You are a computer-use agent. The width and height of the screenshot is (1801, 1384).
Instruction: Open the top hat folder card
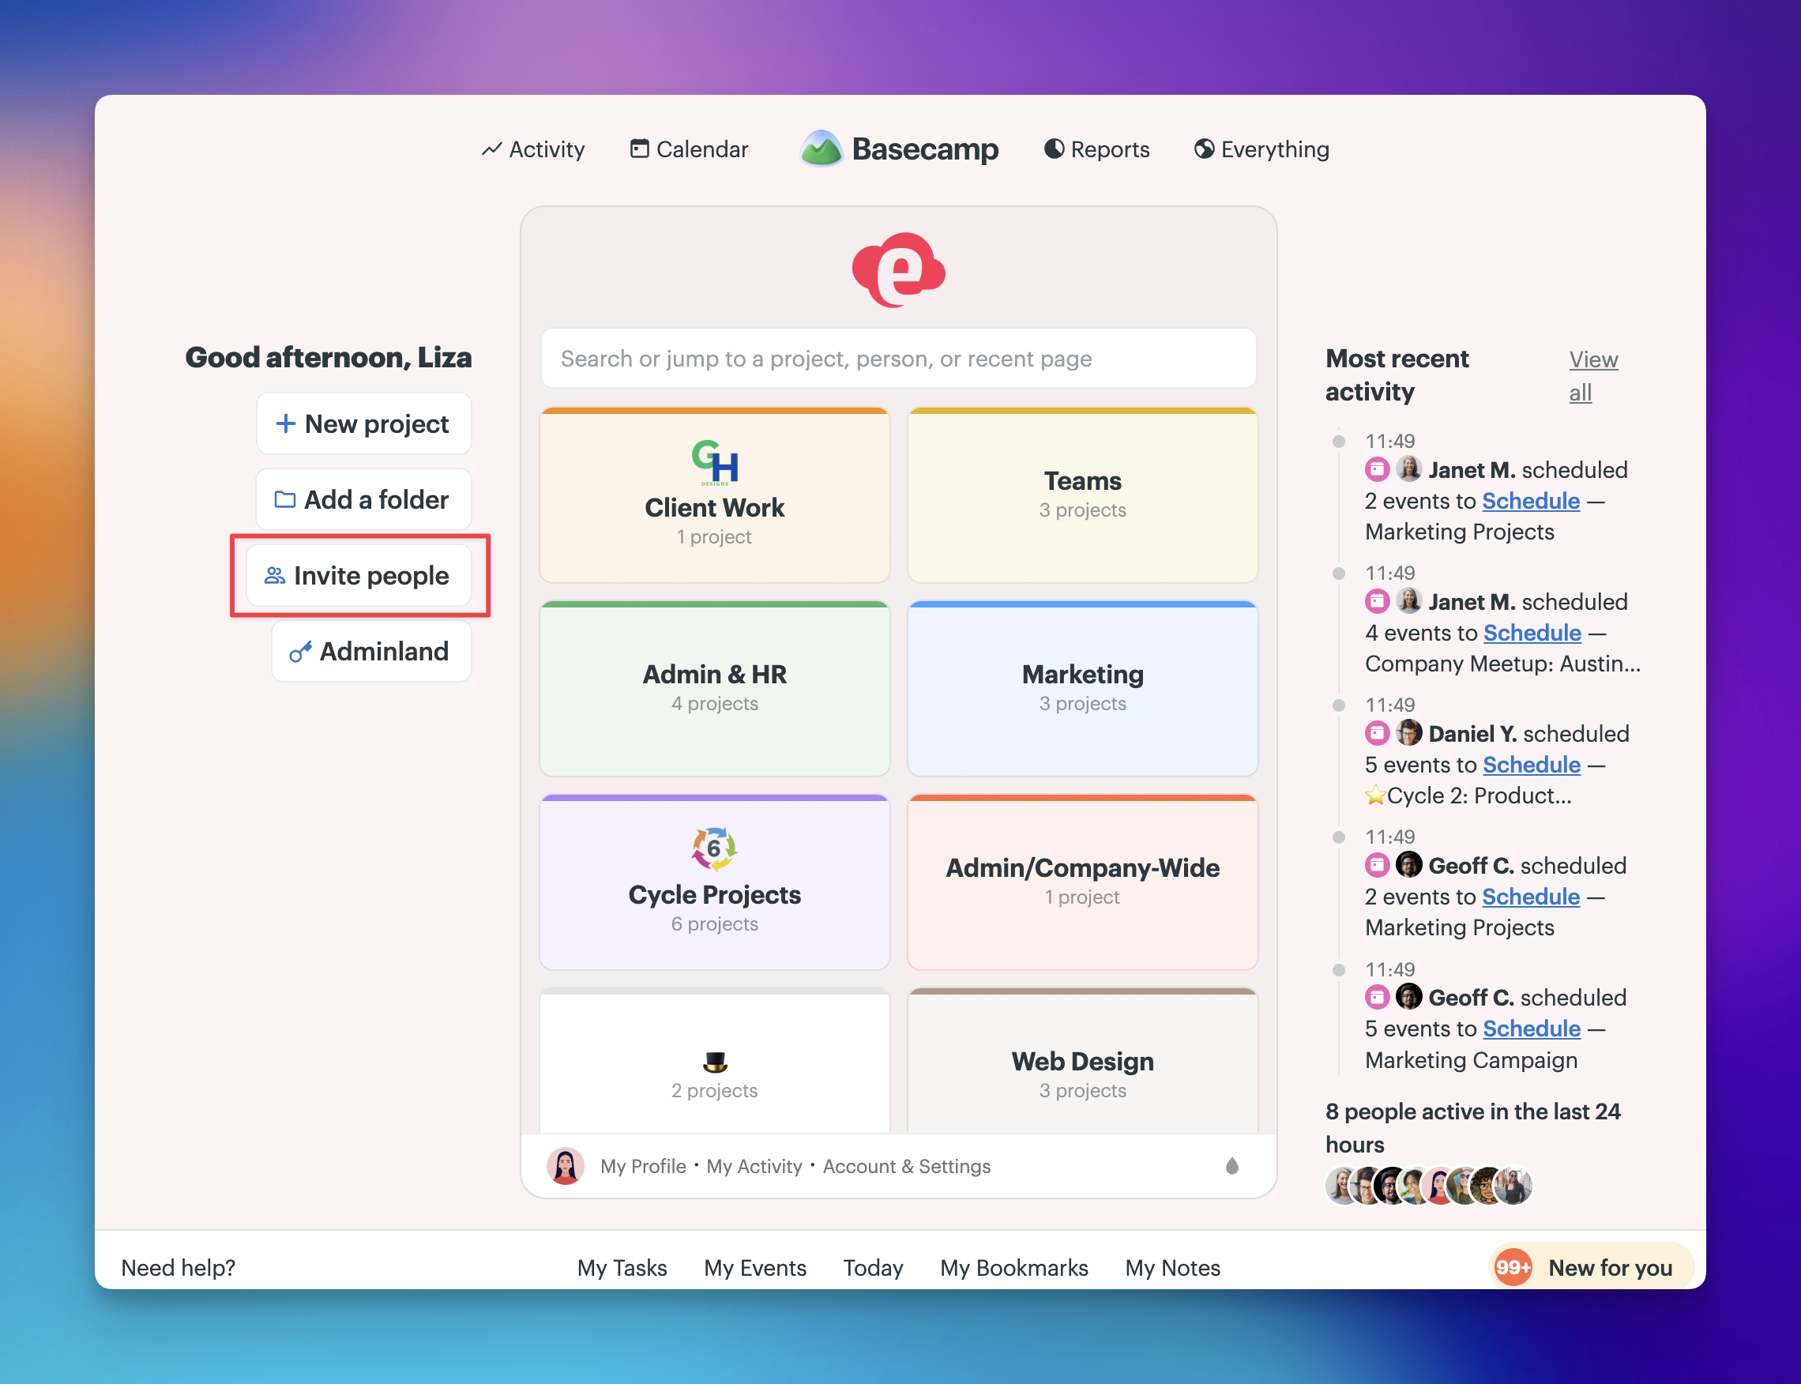[714, 1061]
